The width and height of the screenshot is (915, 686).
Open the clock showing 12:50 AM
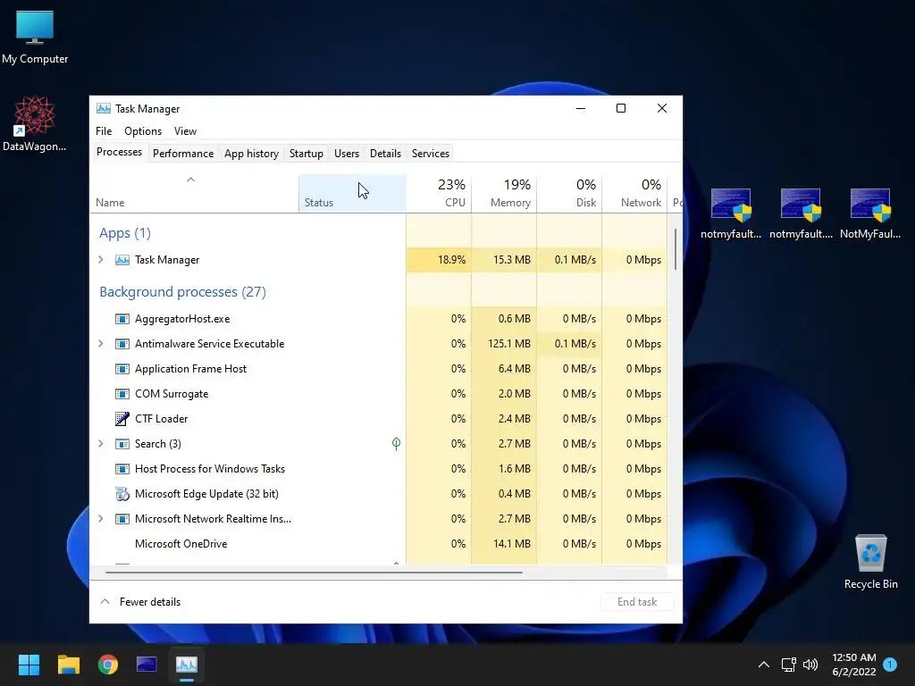click(x=853, y=665)
